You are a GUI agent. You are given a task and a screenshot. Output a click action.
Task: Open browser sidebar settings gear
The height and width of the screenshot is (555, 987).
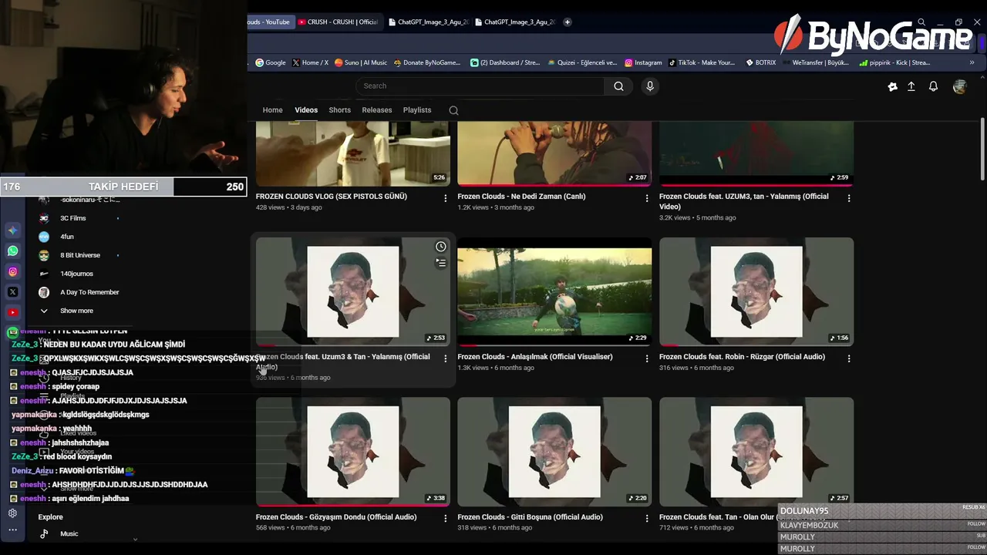pos(12,513)
